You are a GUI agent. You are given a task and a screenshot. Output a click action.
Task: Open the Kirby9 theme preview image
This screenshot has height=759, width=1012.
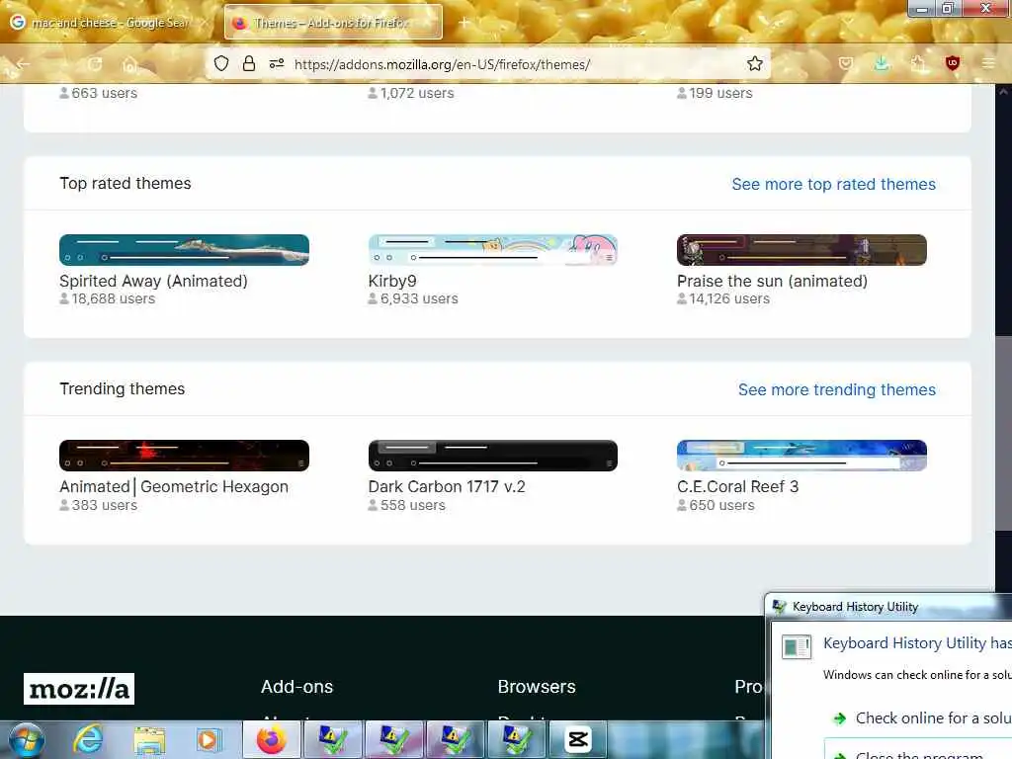492,250
